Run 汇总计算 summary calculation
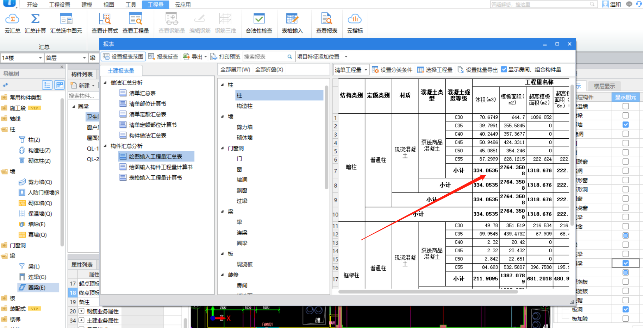 click(35, 23)
